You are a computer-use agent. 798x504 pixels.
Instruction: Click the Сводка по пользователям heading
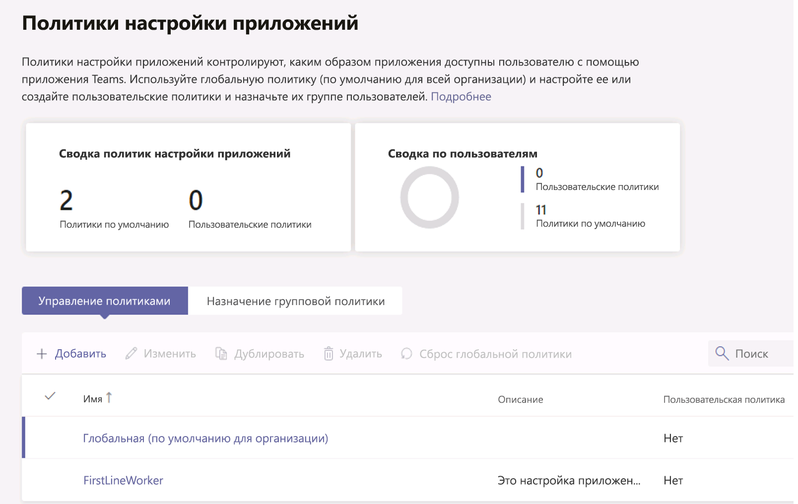pyautogui.click(x=463, y=154)
